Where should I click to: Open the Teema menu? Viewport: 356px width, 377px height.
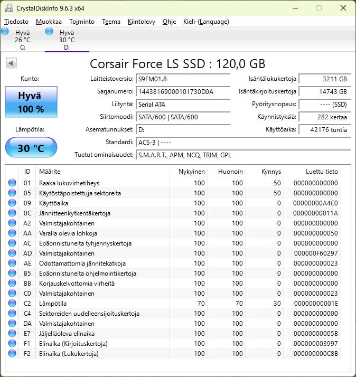pyautogui.click(x=111, y=22)
